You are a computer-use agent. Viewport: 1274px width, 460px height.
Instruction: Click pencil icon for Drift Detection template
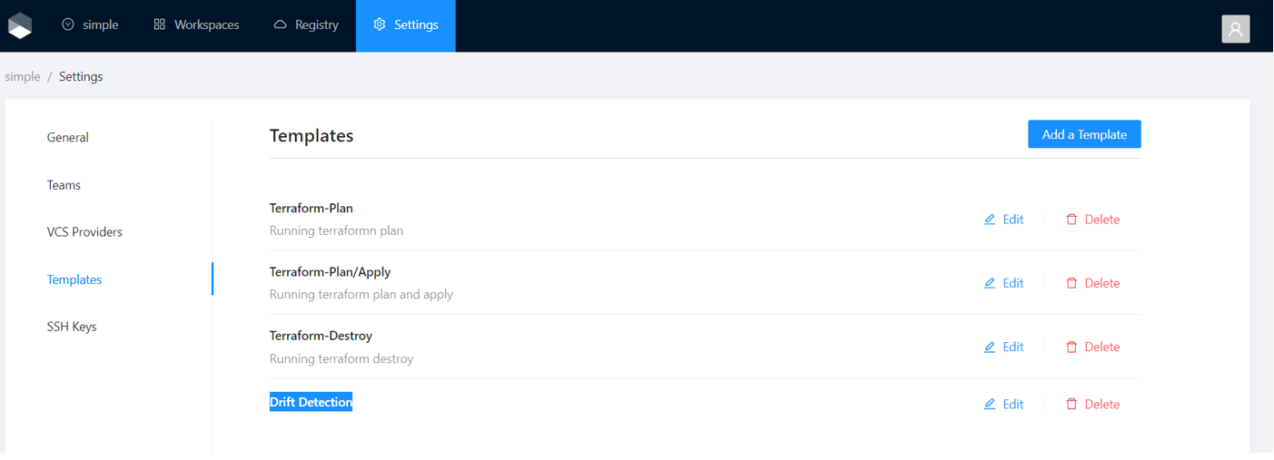[990, 404]
